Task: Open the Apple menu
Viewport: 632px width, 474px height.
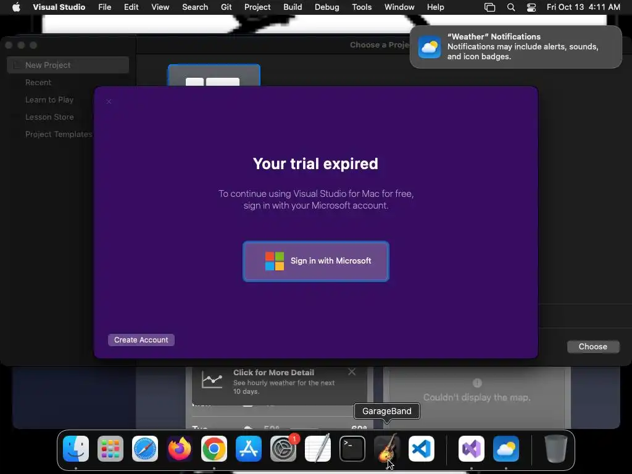Action: pyautogui.click(x=16, y=7)
